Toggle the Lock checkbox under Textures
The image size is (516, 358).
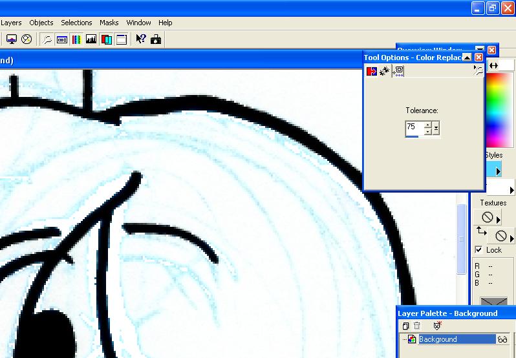click(x=478, y=250)
